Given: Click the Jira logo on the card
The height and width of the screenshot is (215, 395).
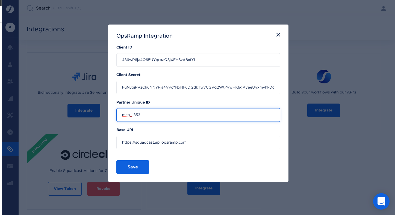Looking at the screenshot, I should [x=84, y=77].
